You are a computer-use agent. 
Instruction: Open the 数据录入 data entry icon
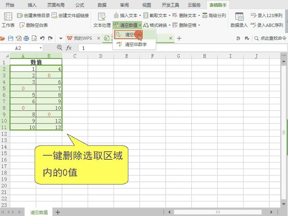click(x=239, y=16)
